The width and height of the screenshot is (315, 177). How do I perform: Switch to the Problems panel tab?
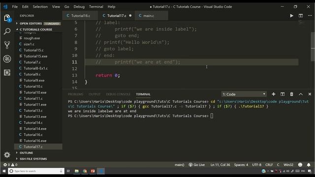click(75, 94)
